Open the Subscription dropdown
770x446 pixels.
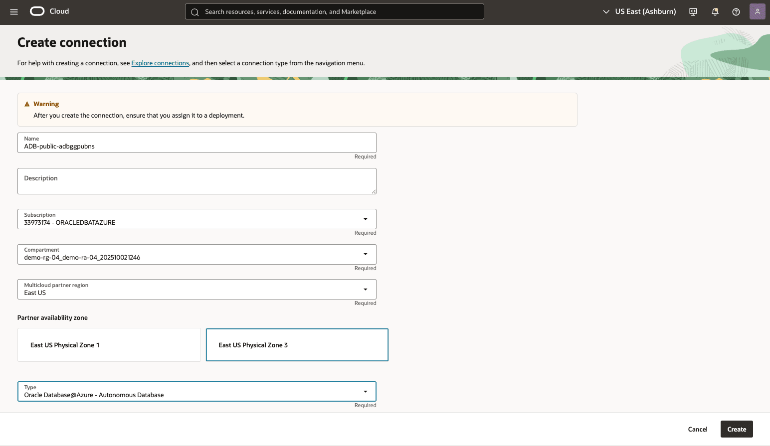365,219
